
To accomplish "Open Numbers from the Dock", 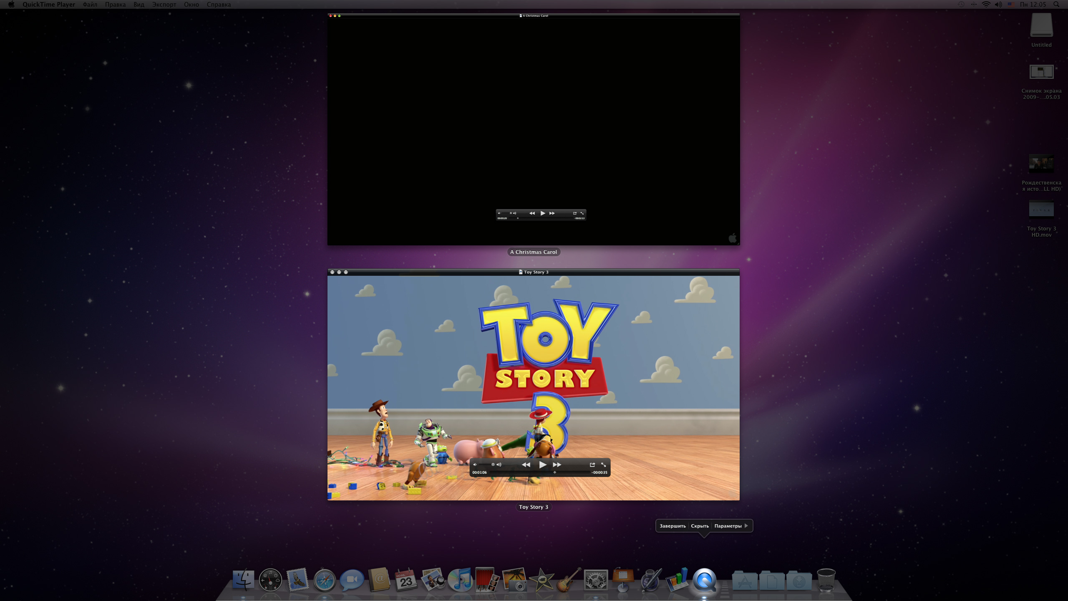I will pos(677,579).
